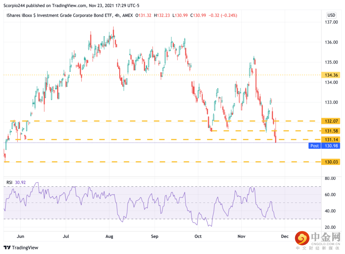The image size is (345, 254).
Task: Click the Jul label on time axis
Action: (66, 236)
